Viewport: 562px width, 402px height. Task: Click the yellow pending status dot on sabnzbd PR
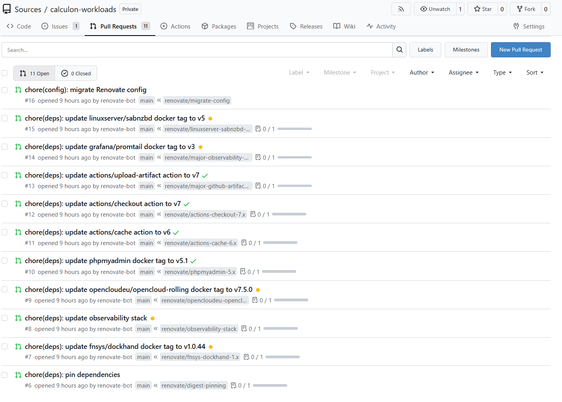(x=210, y=119)
